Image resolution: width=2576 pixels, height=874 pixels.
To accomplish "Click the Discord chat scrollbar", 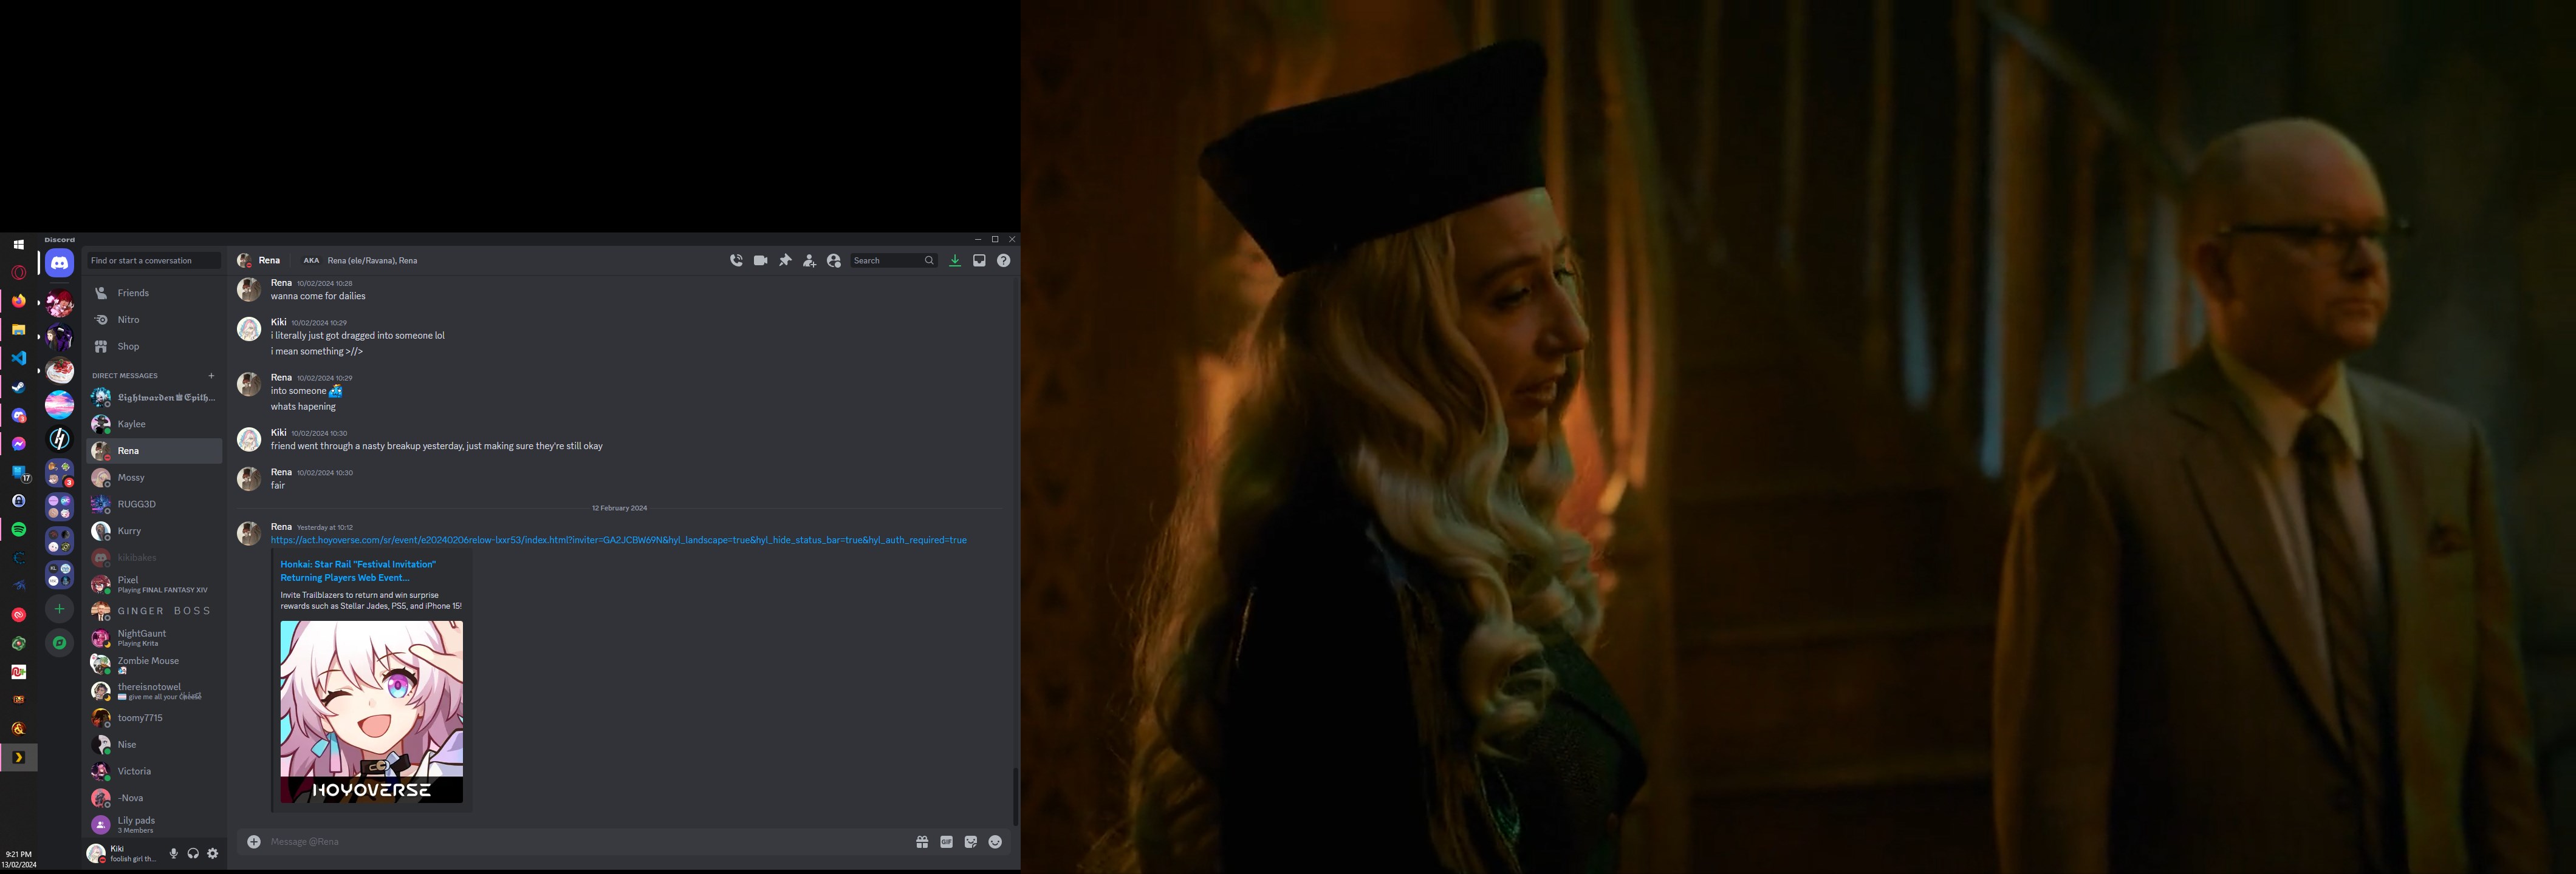I will click(1015, 796).
